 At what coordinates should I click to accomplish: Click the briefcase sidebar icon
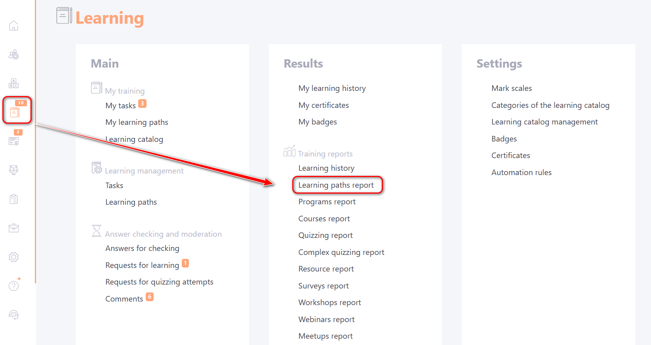click(x=14, y=228)
